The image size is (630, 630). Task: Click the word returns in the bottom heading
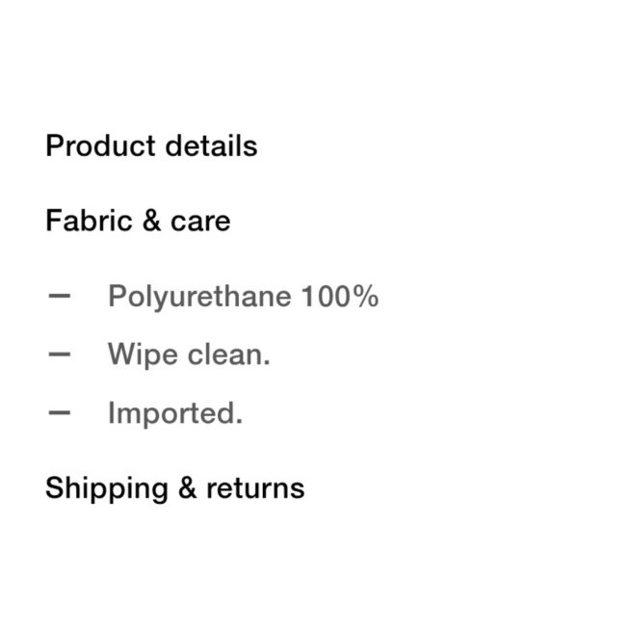(x=255, y=489)
